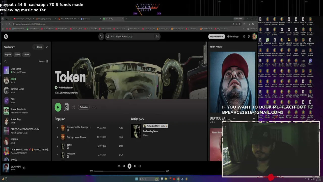The image size is (323, 182).
Task: Open the user profile avatar menu
Action: 254,37
